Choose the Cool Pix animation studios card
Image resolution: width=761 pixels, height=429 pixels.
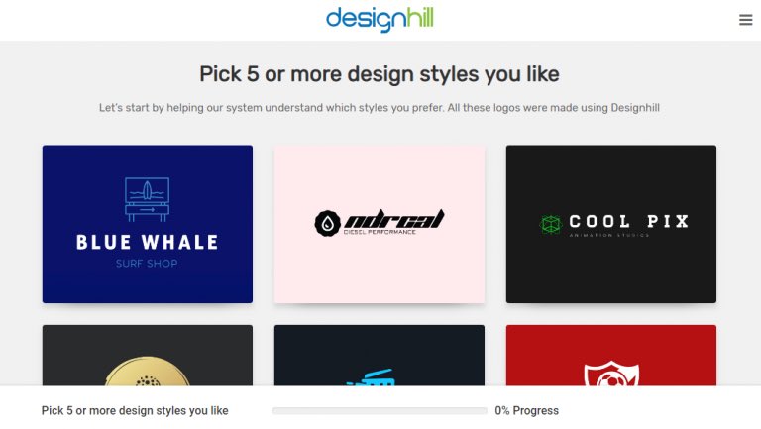click(x=611, y=224)
